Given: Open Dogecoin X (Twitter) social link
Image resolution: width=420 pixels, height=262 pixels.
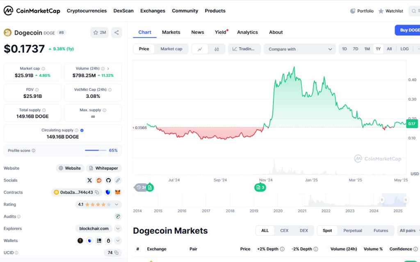Looking at the screenshot, I should pyautogui.click(x=90, y=180).
